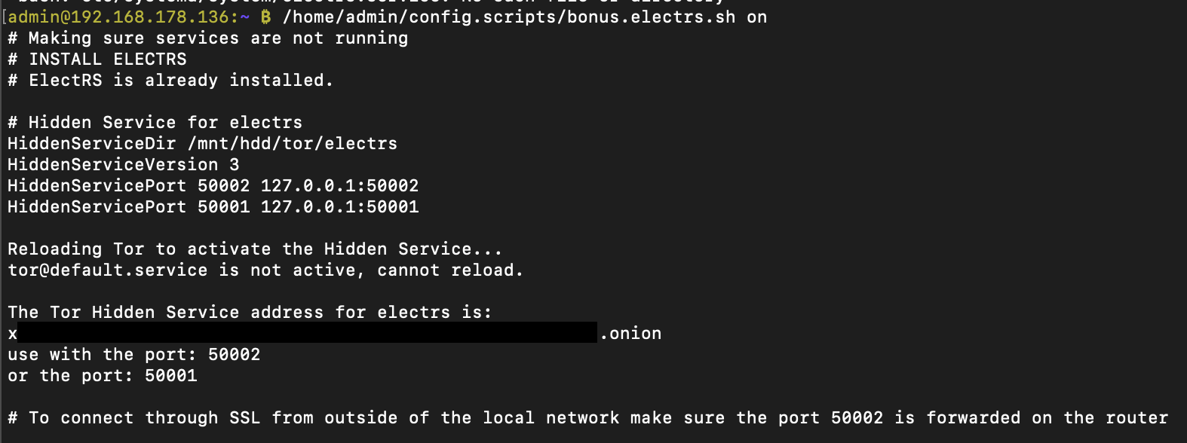Click HiddenServicePort 50002 line
The width and height of the screenshot is (1187, 443).
(213, 185)
